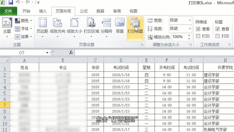Switch to the Formulas (公式) tab
The width and height of the screenshot is (234, 132).
(84, 11)
